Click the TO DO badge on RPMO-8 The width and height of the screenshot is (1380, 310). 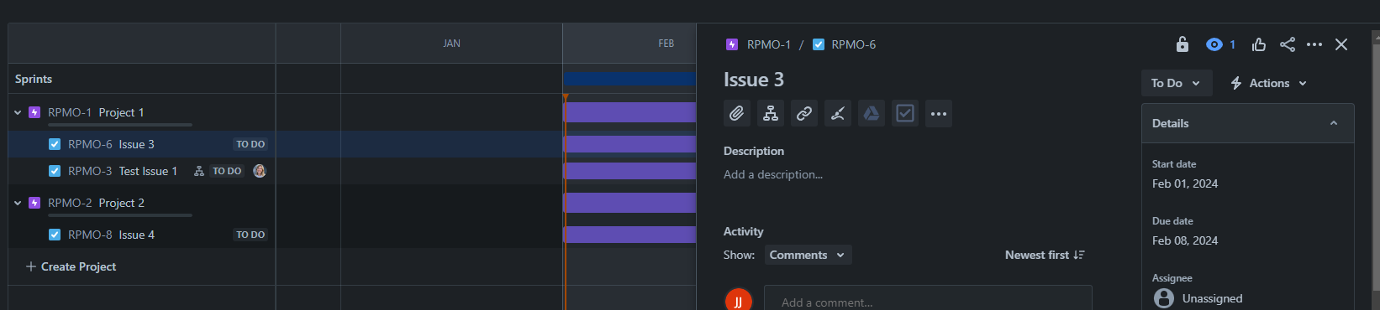(250, 235)
